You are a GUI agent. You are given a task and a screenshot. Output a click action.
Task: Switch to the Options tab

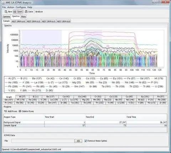point(6,17)
